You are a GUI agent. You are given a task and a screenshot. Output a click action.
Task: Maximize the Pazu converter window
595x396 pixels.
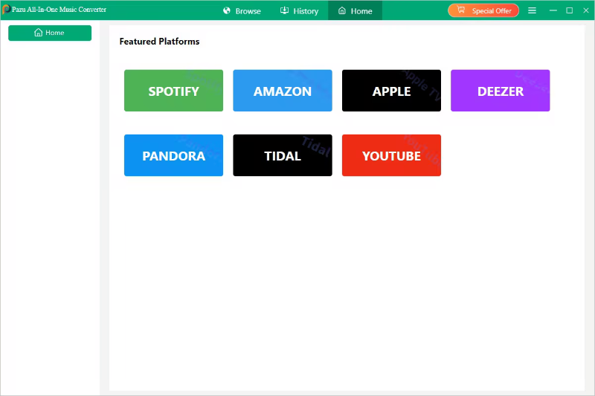coord(570,10)
